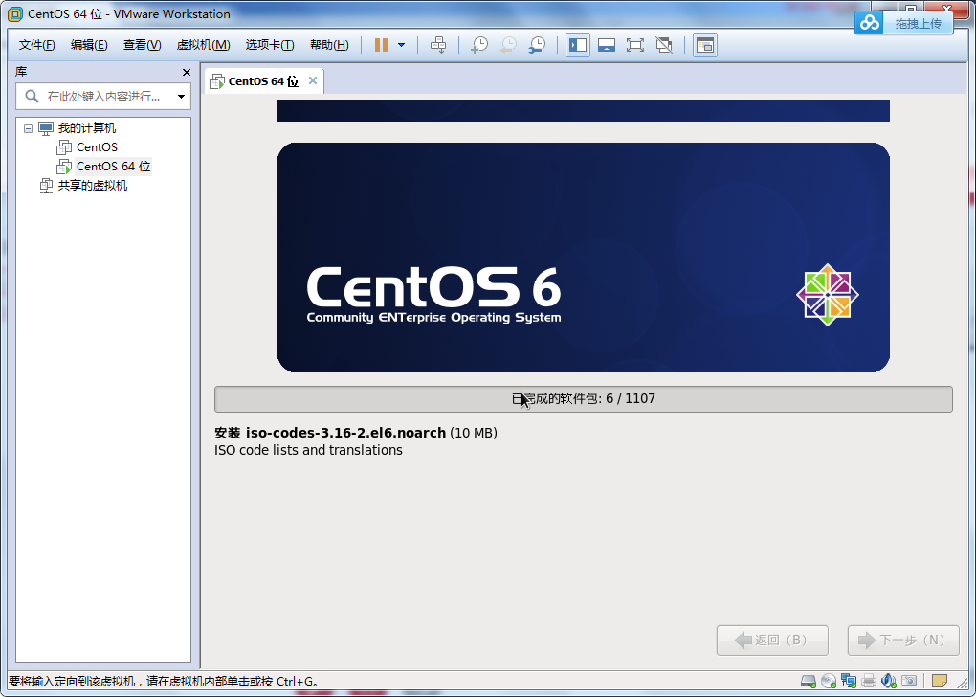976x697 pixels.
Task: Click the 下一步 (N) button
Action: pos(903,640)
